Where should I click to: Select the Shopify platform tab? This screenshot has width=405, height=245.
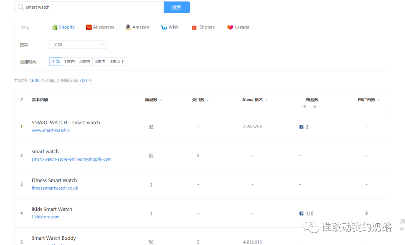pos(63,27)
